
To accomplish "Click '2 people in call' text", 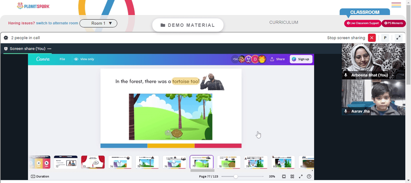I will click(x=25, y=38).
